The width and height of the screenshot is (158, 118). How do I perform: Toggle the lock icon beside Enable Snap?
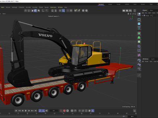pyautogui.click(x=56, y=10)
